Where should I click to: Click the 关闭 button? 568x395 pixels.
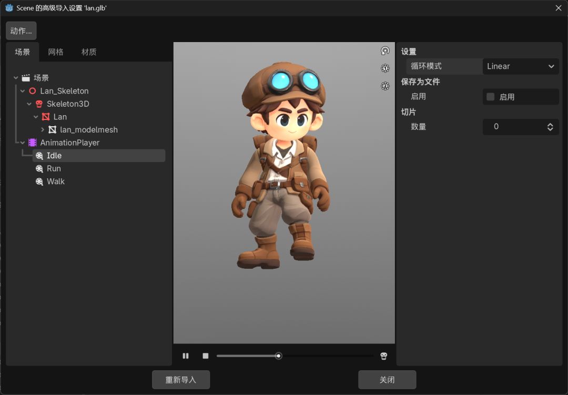click(387, 380)
